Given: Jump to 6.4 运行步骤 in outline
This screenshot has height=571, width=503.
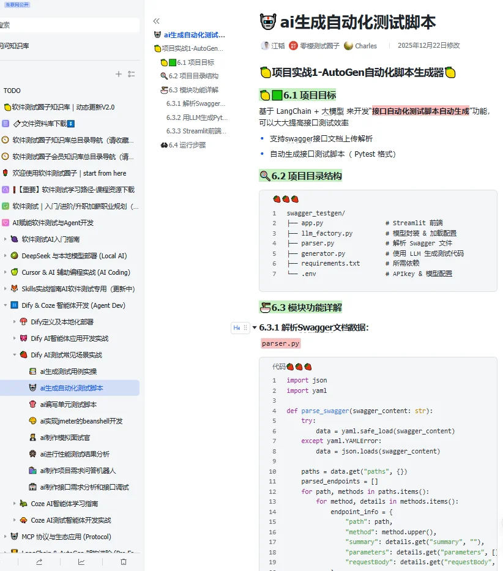Looking at the screenshot, I should (183, 145).
